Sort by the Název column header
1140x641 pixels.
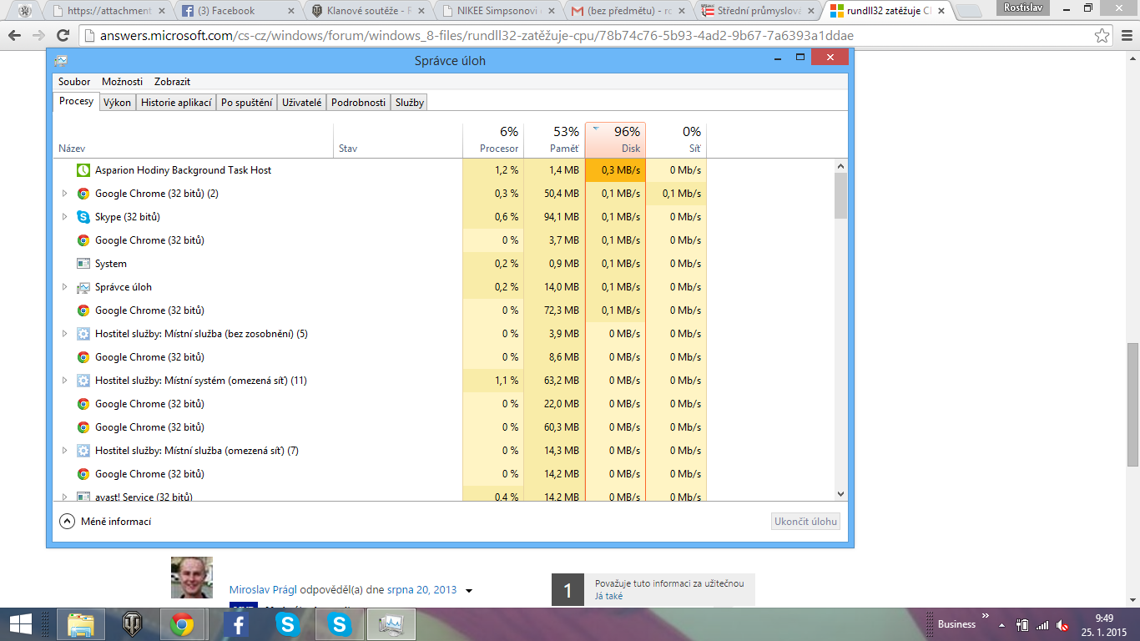click(194, 139)
